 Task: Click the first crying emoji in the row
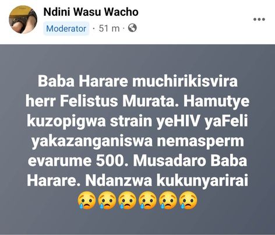pyautogui.click(x=87, y=200)
